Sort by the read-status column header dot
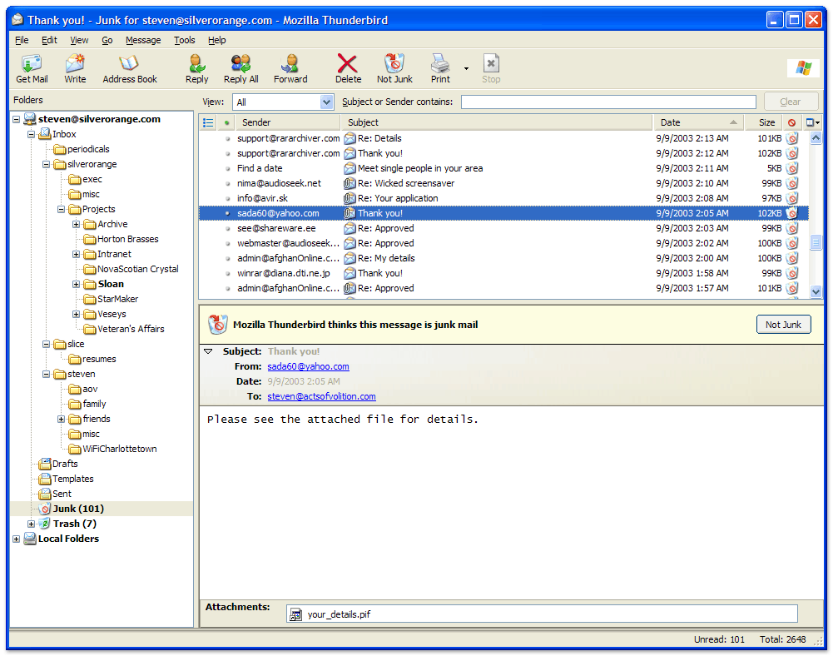 point(226,122)
